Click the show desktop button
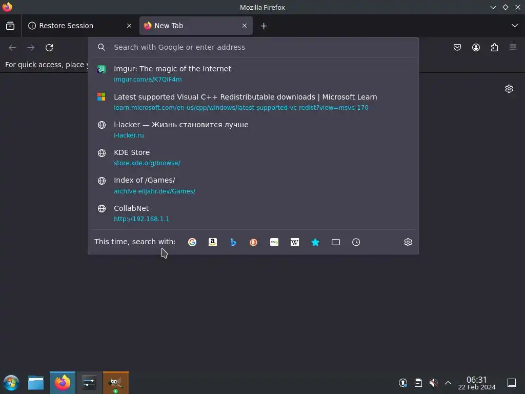The height and width of the screenshot is (394, 525). (512, 383)
